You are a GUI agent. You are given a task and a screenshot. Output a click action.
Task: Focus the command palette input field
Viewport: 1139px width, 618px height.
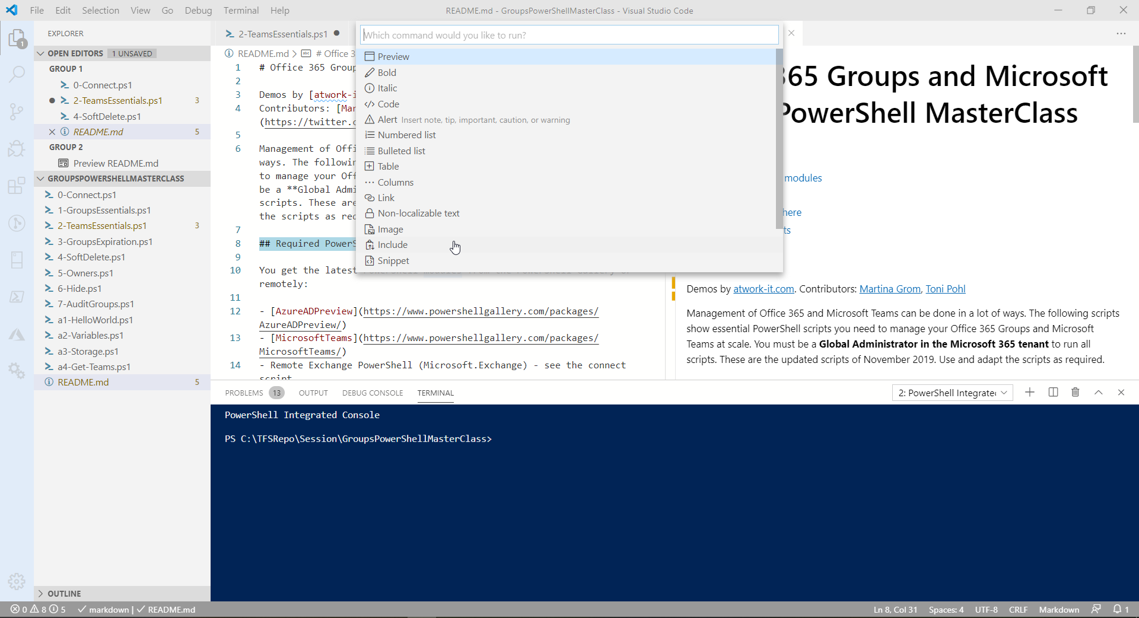[569, 35]
